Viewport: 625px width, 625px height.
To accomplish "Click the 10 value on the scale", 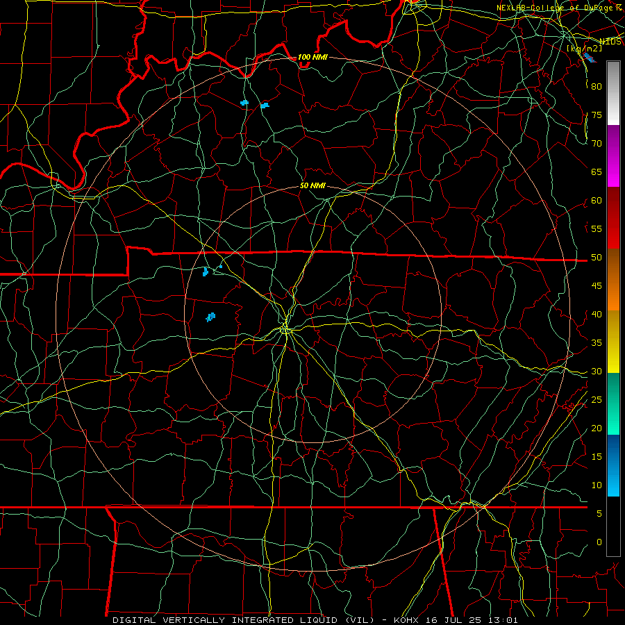I will click(597, 485).
